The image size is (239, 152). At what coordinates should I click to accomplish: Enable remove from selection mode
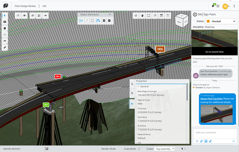pyautogui.click(x=109, y=21)
